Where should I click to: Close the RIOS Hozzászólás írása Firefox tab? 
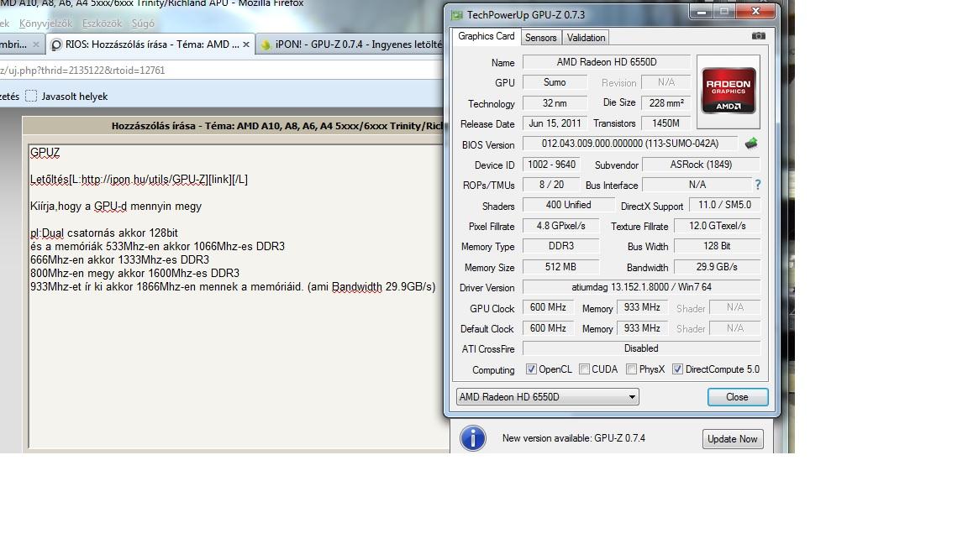pyautogui.click(x=246, y=44)
